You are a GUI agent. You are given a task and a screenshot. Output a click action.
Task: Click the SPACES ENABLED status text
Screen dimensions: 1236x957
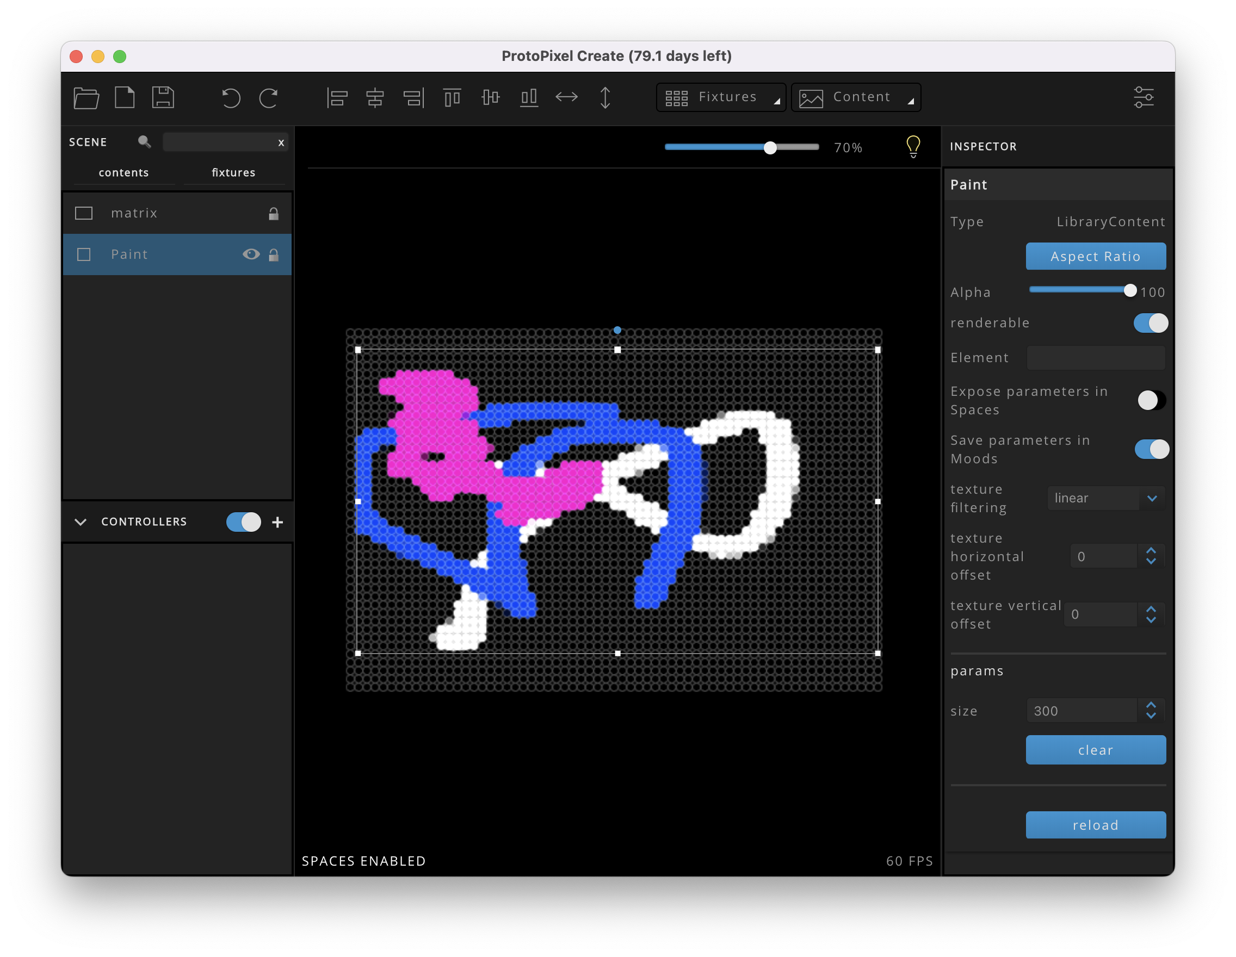pyautogui.click(x=363, y=861)
